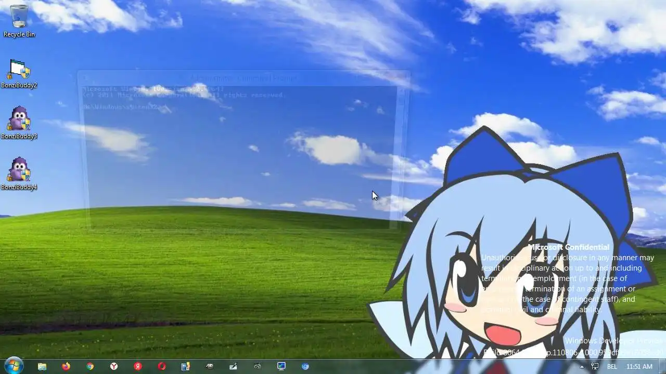Open the blue monitor taskbar icon
666x374 pixels.
(281, 366)
